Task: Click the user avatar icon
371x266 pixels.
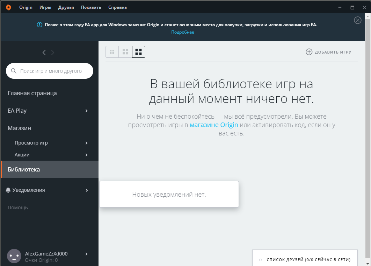Action: (14, 256)
